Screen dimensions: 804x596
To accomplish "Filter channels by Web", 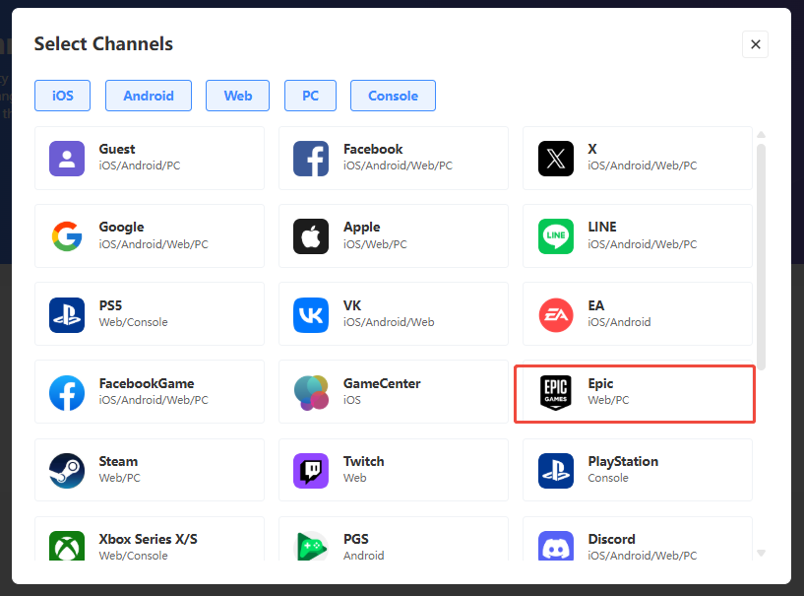I will 237,96.
